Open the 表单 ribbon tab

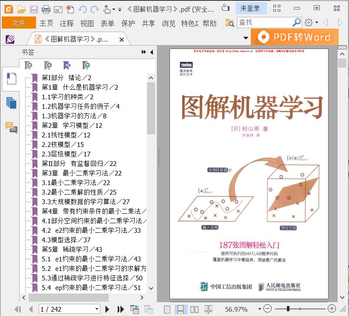(107, 23)
